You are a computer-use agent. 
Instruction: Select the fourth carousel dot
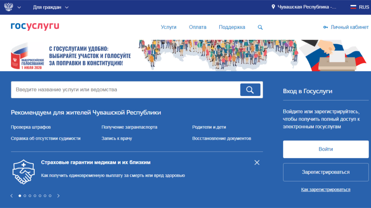(x=35, y=196)
